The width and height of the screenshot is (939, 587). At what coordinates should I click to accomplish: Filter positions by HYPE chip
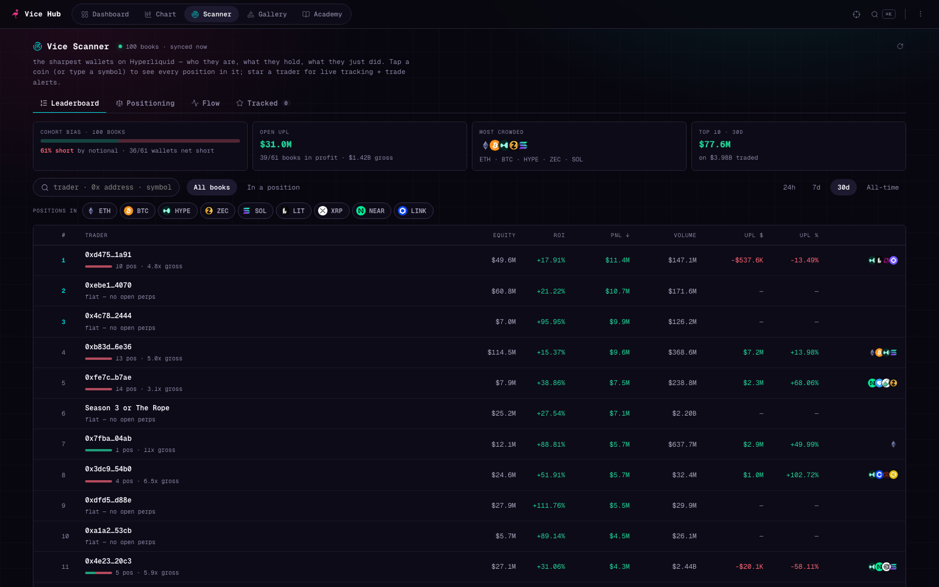click(x=177, y=211)
